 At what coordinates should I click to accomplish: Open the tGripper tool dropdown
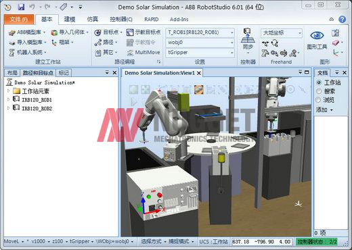pos(200,53)
